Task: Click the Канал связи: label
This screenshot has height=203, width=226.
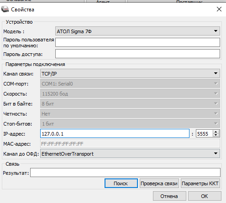Action: click(x=18, y=74)
